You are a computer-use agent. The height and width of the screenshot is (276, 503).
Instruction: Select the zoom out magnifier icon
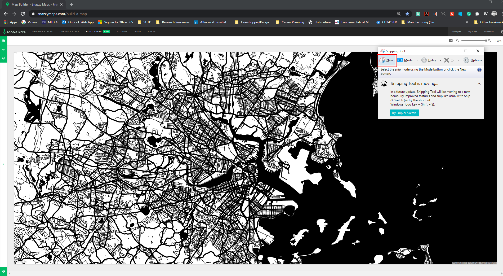point(458,40)
